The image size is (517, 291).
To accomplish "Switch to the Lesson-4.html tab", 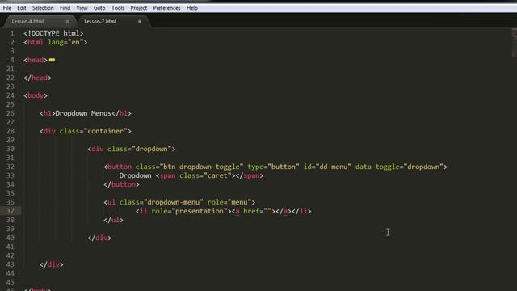I will 27,22.
